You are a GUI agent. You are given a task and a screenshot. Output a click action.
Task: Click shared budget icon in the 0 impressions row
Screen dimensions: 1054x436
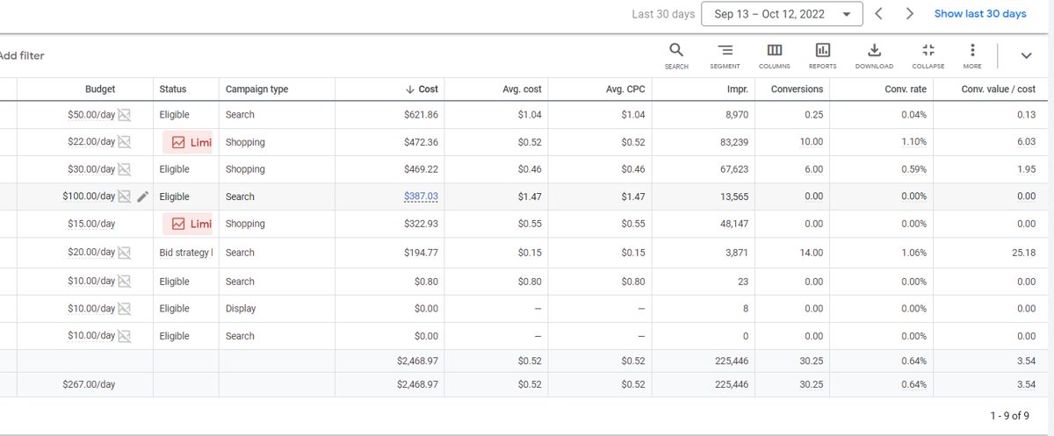(125, 336)
